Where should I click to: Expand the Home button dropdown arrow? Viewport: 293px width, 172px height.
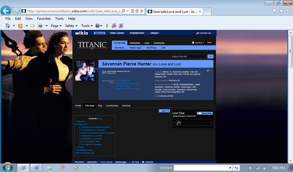tap(14, 26)
